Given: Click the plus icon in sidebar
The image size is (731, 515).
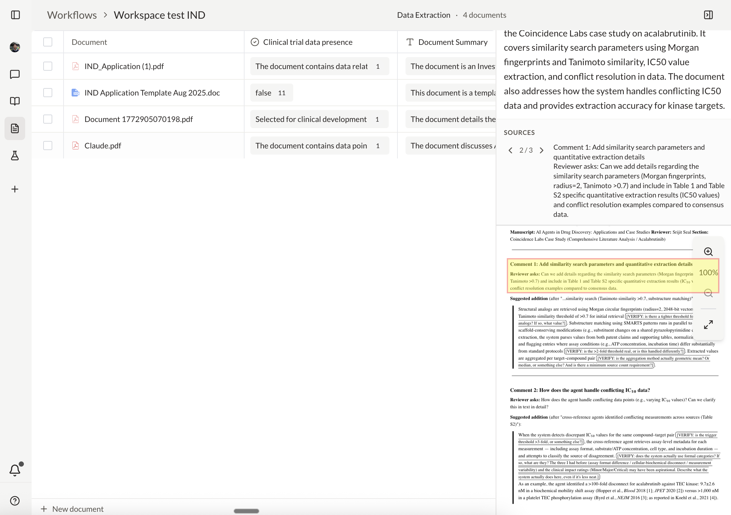Looking at the screenshot, I should [x=15, y=189].
